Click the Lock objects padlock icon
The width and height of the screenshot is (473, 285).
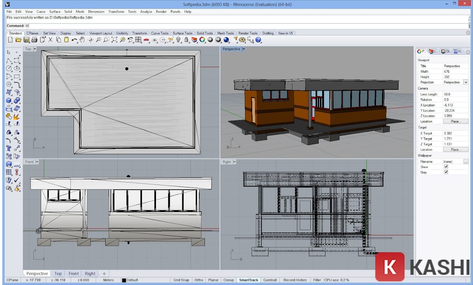tap(186, 40)
